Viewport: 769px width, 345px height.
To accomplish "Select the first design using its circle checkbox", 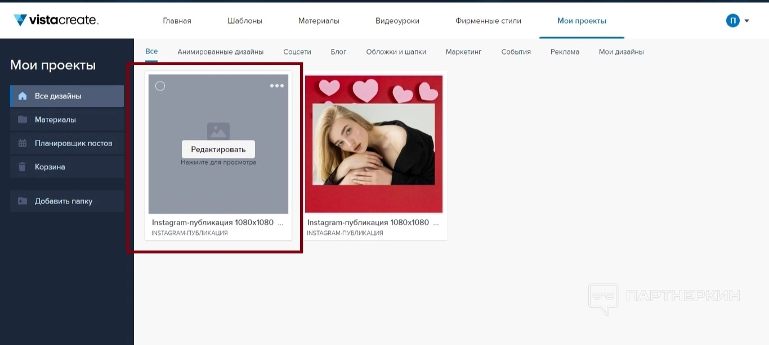I will 160,86.
